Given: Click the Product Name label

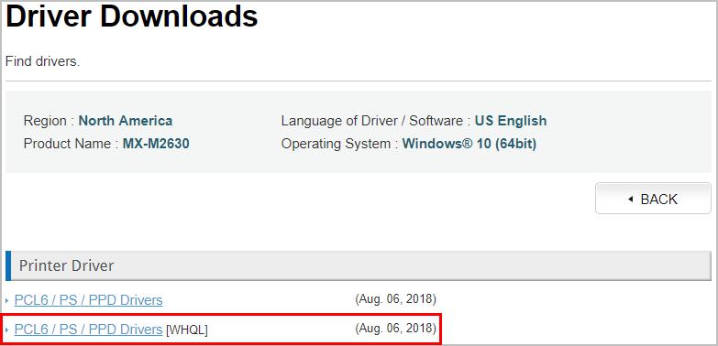Looking at the screenshot, I should pos(71,144).
